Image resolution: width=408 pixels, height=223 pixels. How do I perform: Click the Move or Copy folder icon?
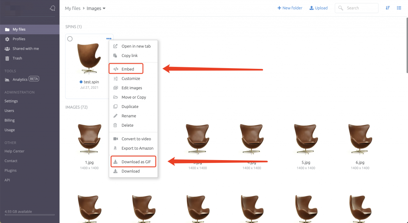pos(116,97)
